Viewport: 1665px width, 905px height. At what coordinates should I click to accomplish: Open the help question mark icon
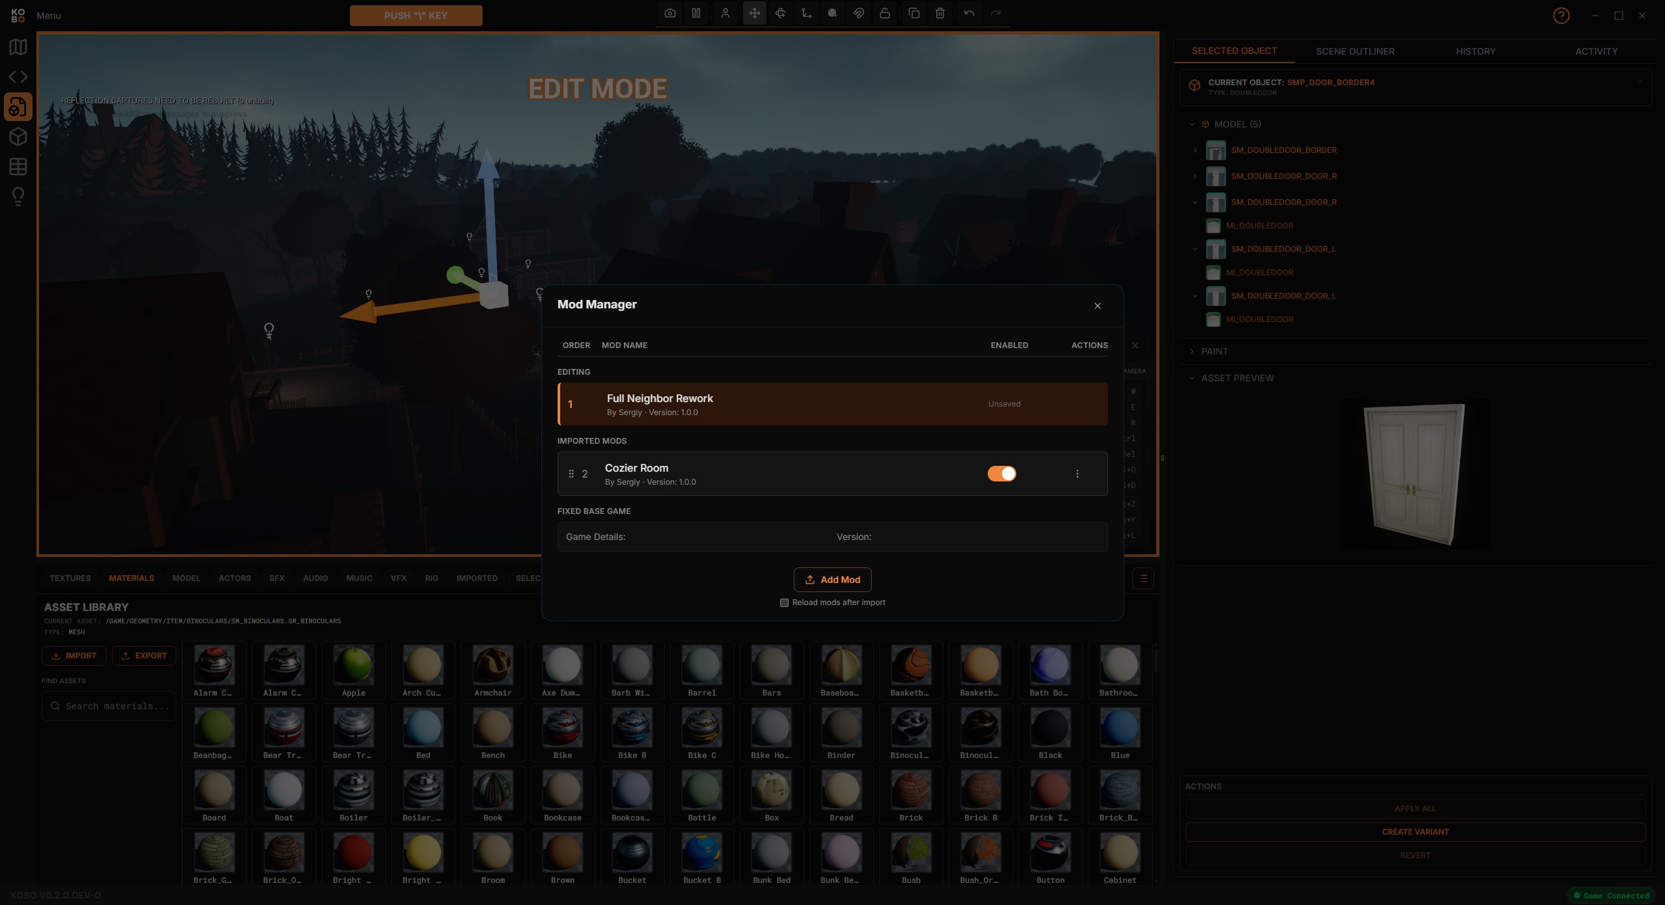tap(1562, 16)
